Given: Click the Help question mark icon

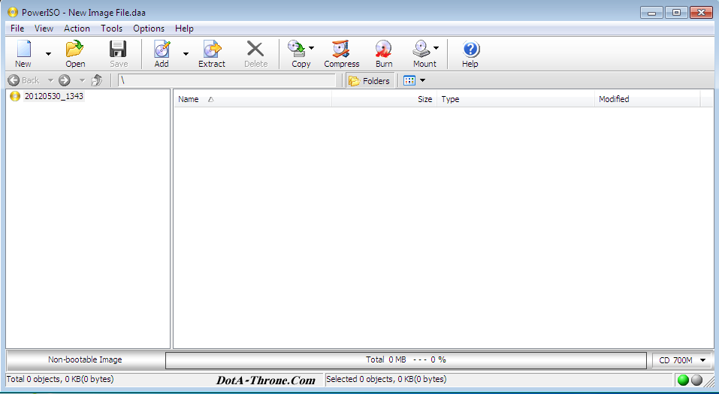Looking at the screenshot, I should click(x=470, y=49).
